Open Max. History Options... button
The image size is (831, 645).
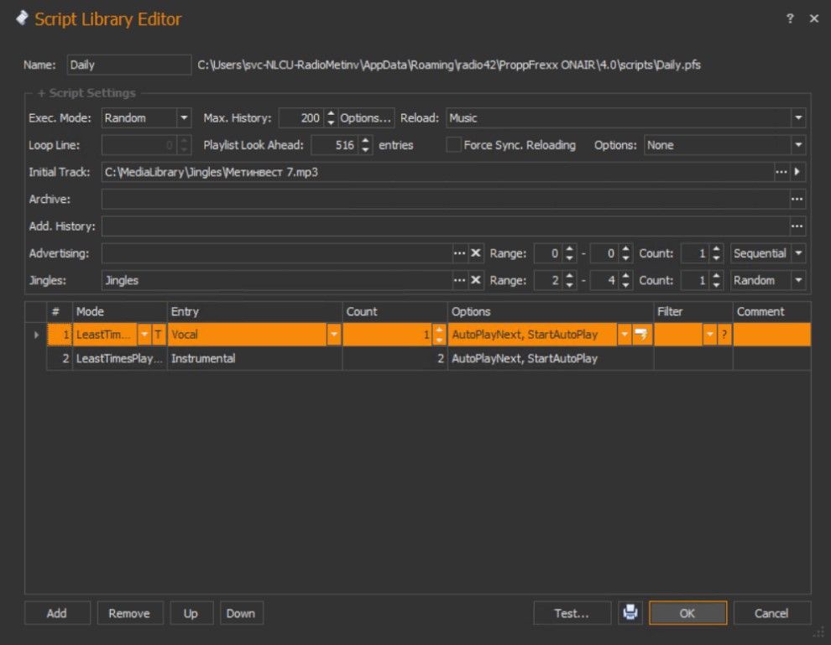(x=366, y=118)
